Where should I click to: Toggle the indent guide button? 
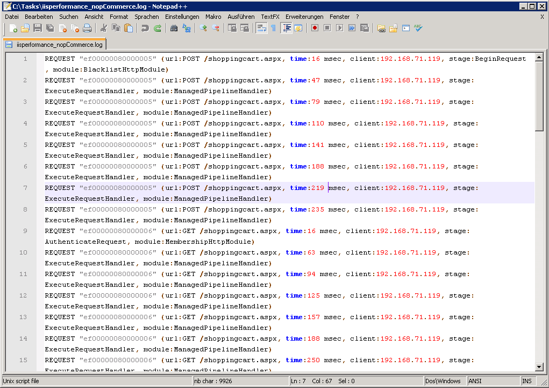click(287, 28)
